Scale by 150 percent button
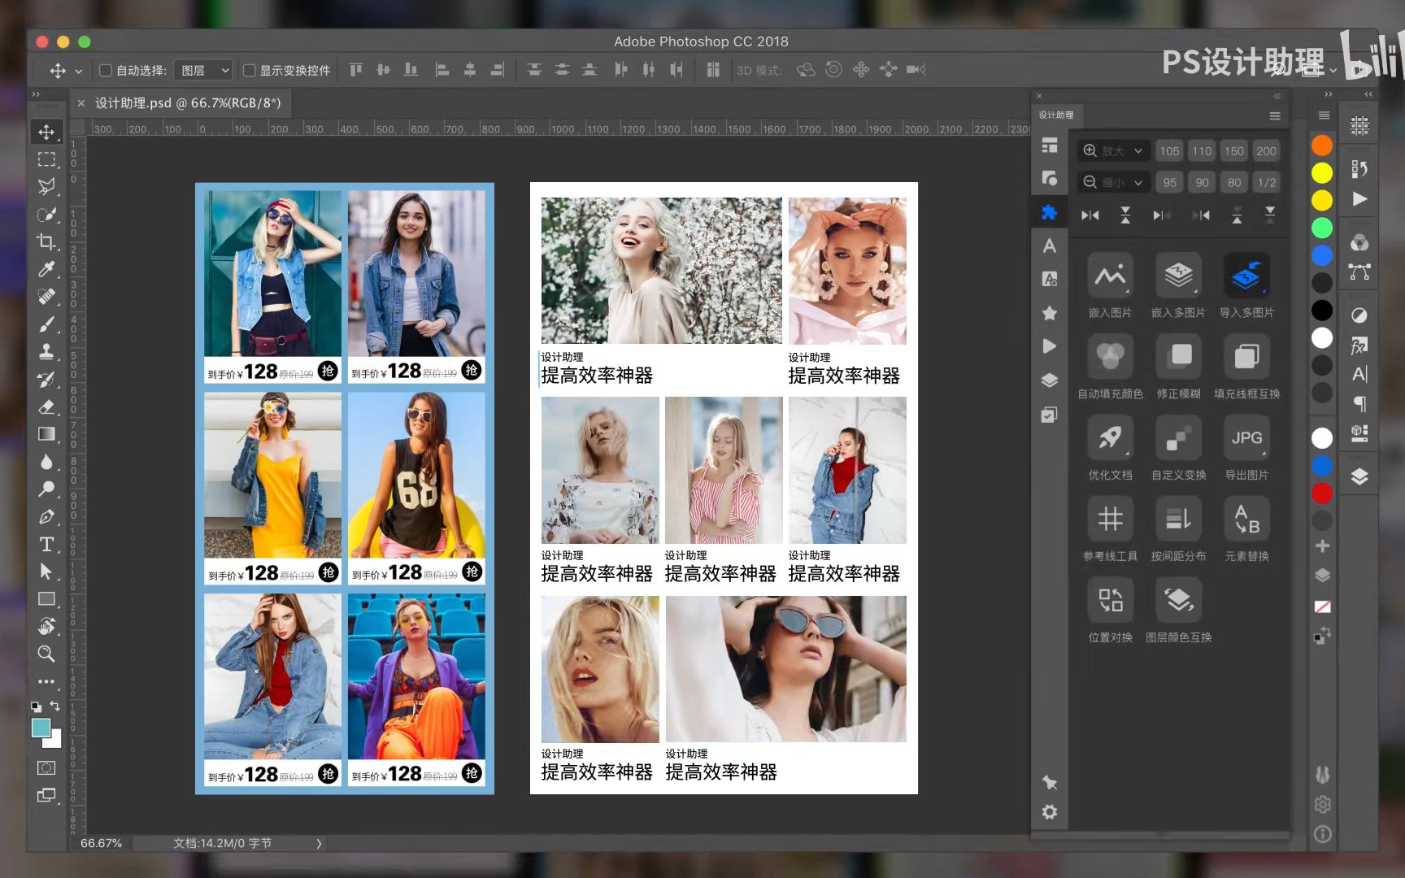Image resolution: width=1405 pixels, height=878 pixels. 1234,150
